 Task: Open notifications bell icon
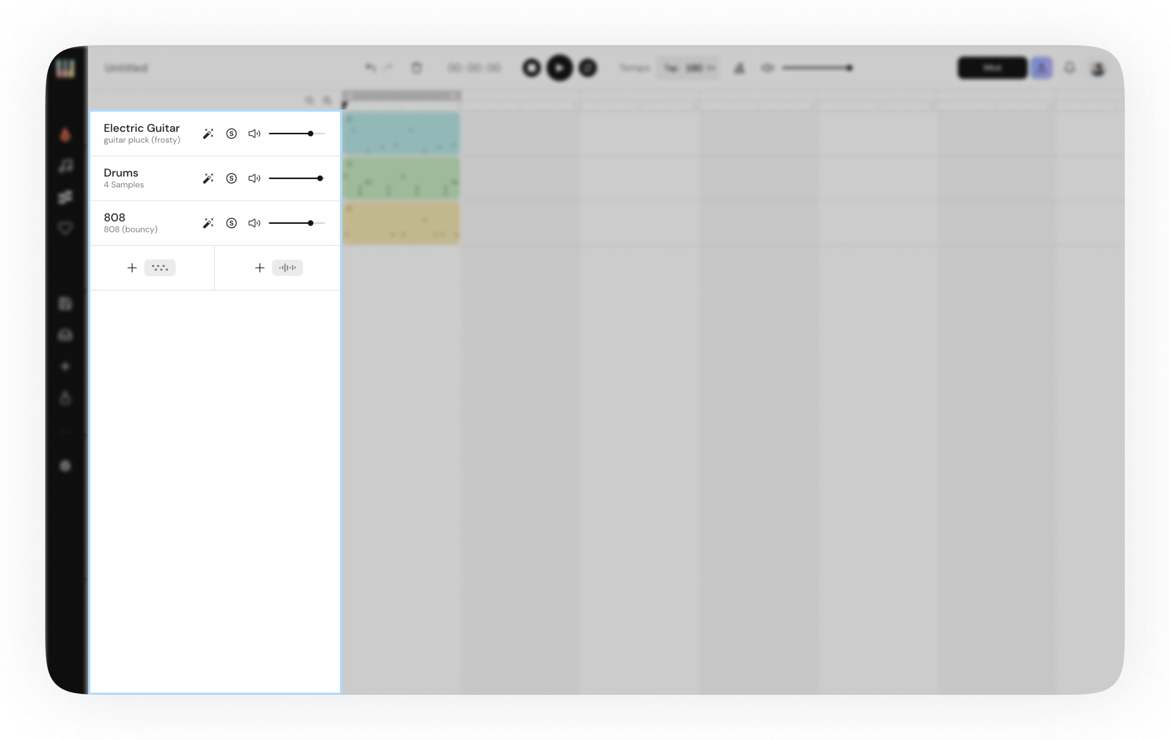click(1069, 68)
